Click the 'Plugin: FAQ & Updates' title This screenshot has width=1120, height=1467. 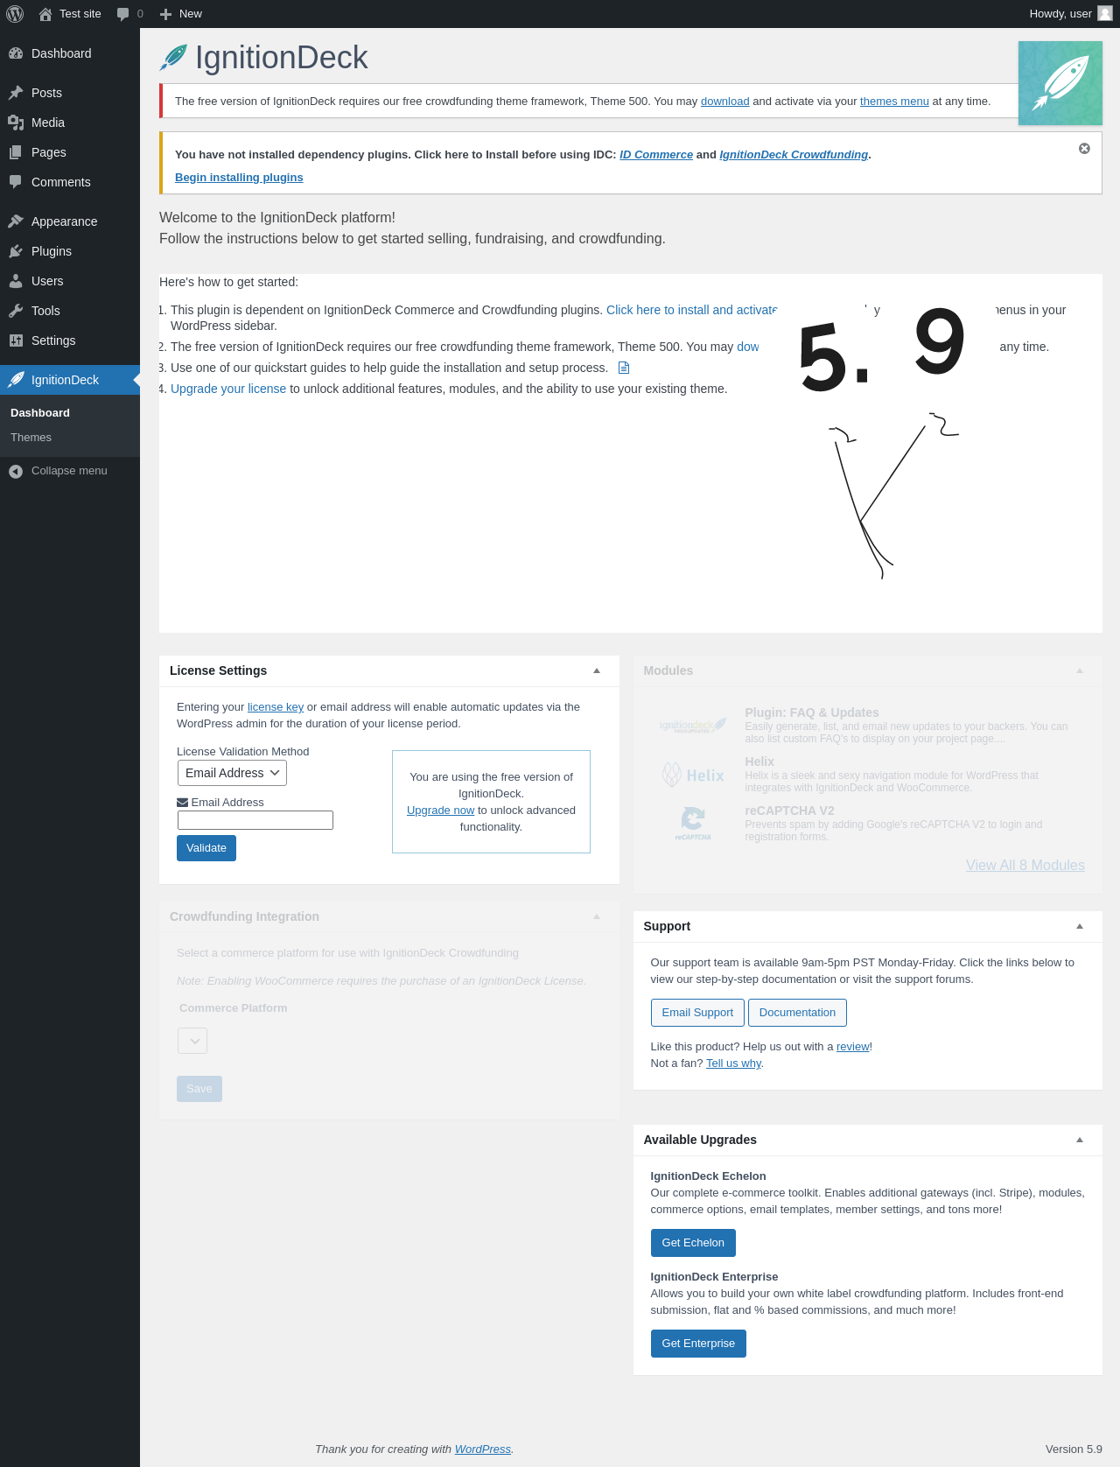coord(812,712)
